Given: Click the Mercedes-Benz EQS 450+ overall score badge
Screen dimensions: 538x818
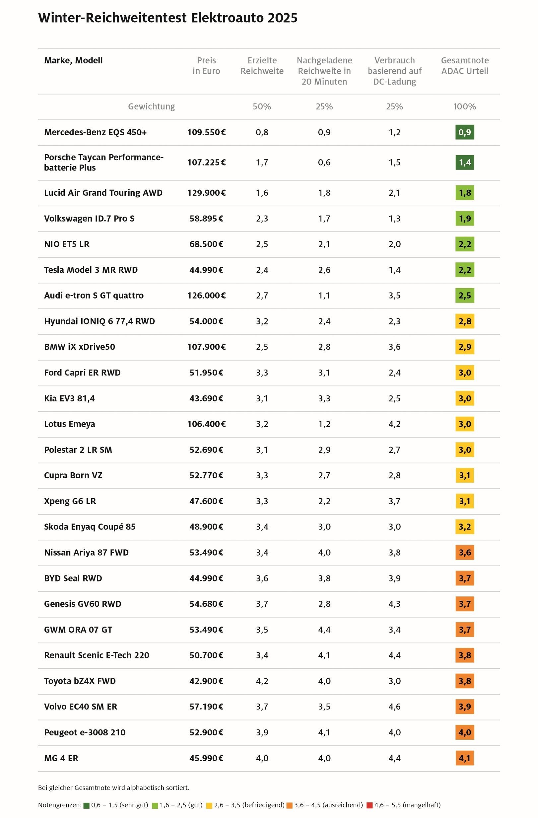Looking at the screenshot, I should coord(464,132).
